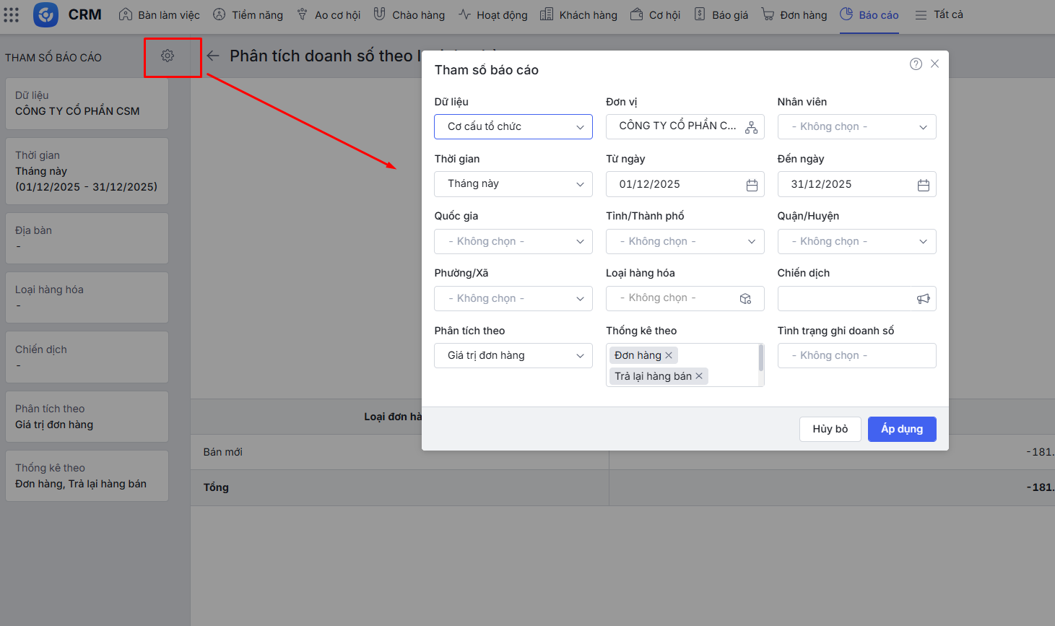Open the Chào hàng tab
This screenshot has height=626, width=1055.
(409, 15)
